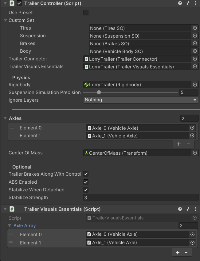Collapse the Axles list foldout
200x261 pixels.
click(5, 118)
